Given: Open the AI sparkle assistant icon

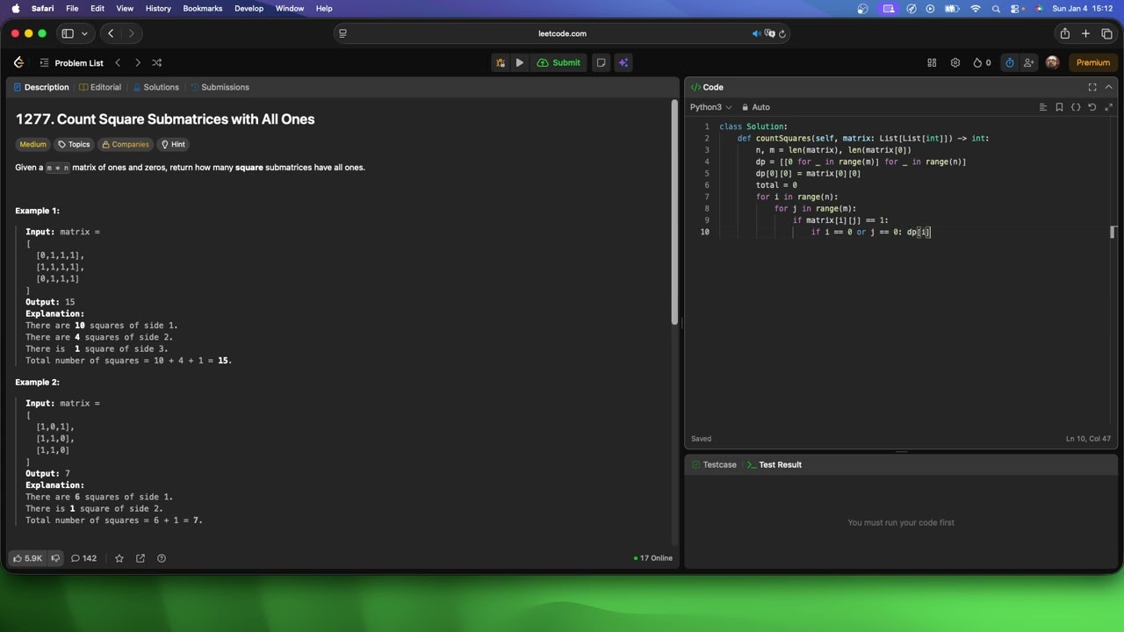Looking at the screenshot, I should click(x=623, y=62).
